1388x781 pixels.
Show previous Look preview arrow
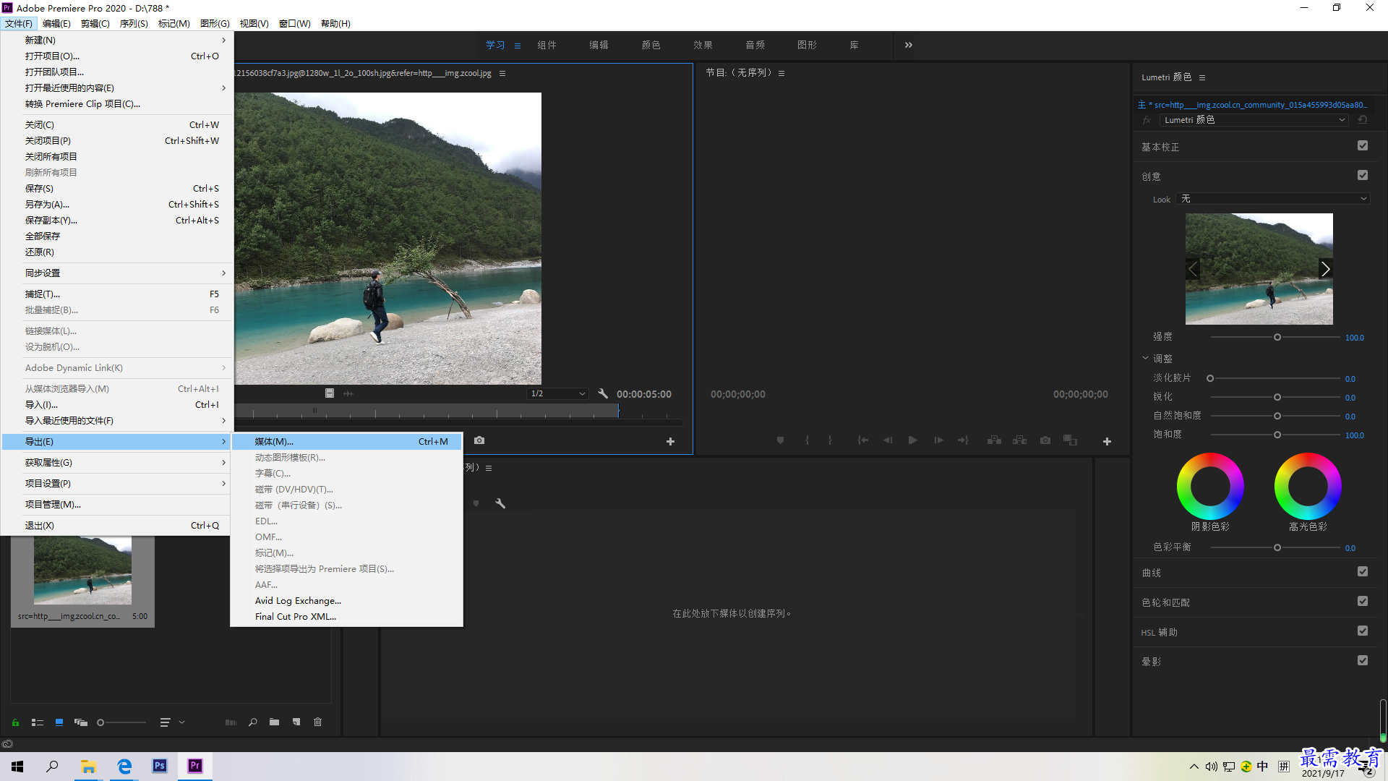tap(1193, 269)
